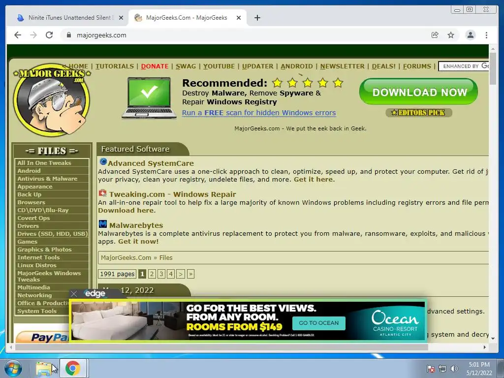Close the edge ad banner with X
Viewport: 504px width, 378px height.
point(74,293)
